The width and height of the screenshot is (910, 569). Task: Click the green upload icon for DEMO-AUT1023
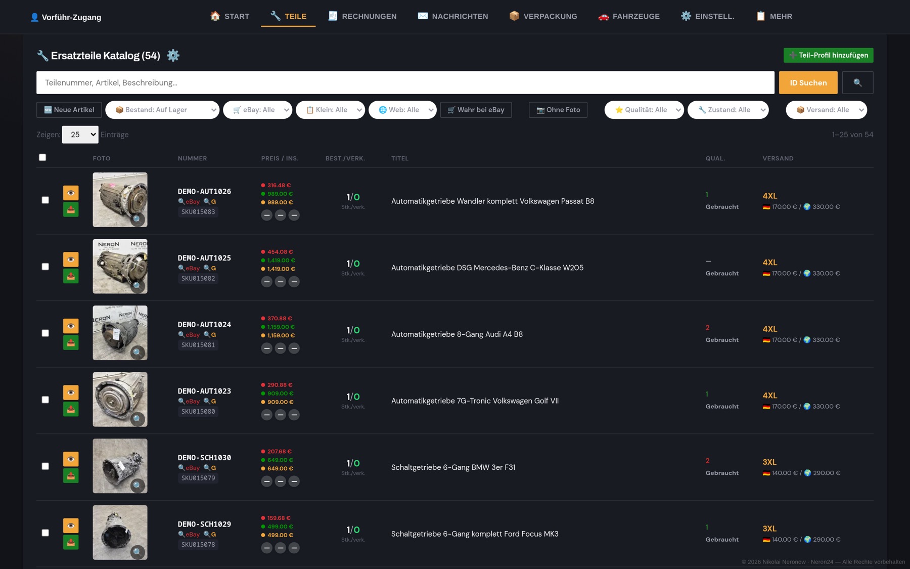[x=71, y=409]
